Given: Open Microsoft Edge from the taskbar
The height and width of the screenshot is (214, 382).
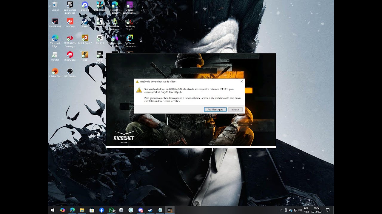Looking at the screenshot, I should 72,210.
